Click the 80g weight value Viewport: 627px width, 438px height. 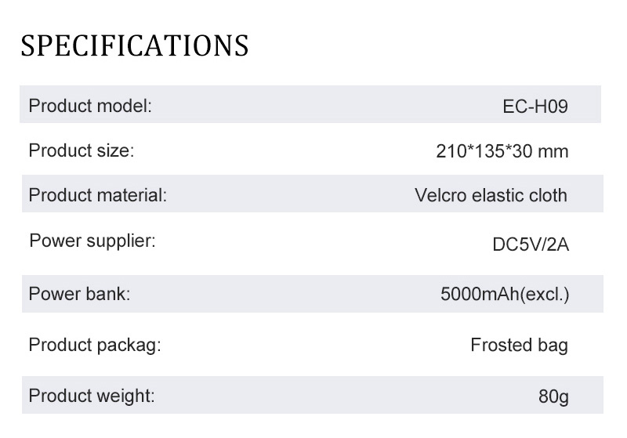click(553, 396)
